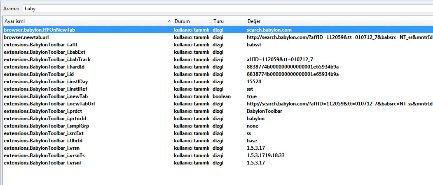
Task: Click the URL value in browser.newtab.url row
Action: [339, 37]
